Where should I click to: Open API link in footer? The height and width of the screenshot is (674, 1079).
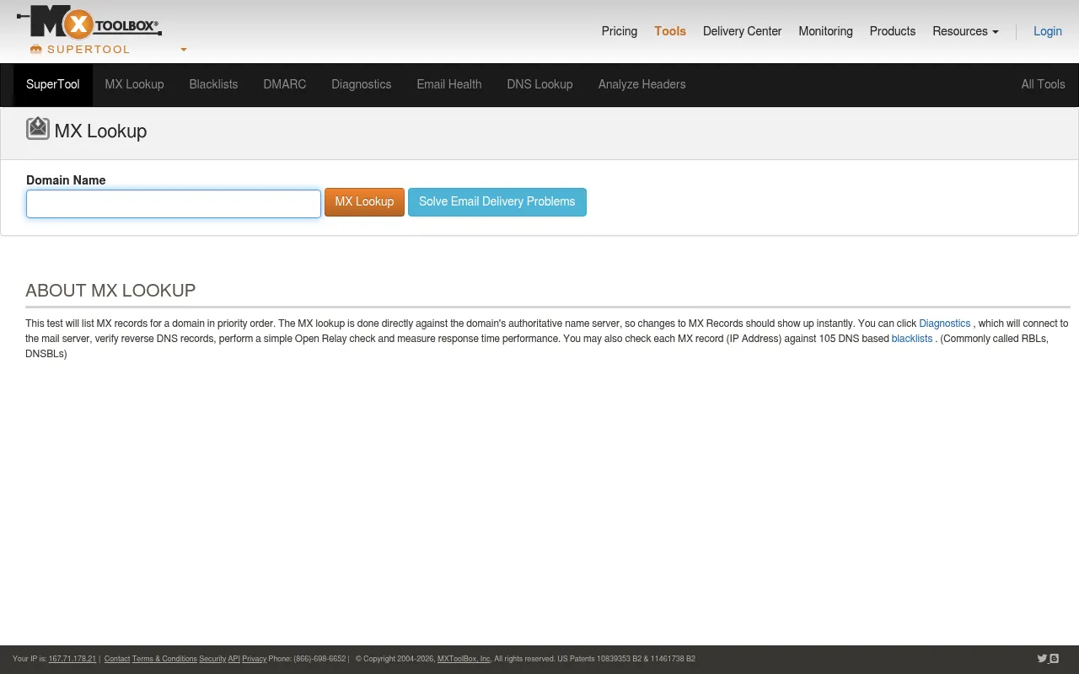(234, 659)
